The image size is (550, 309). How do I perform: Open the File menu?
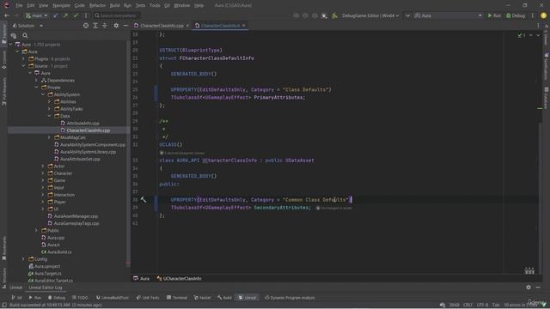(x=19, y=6)
